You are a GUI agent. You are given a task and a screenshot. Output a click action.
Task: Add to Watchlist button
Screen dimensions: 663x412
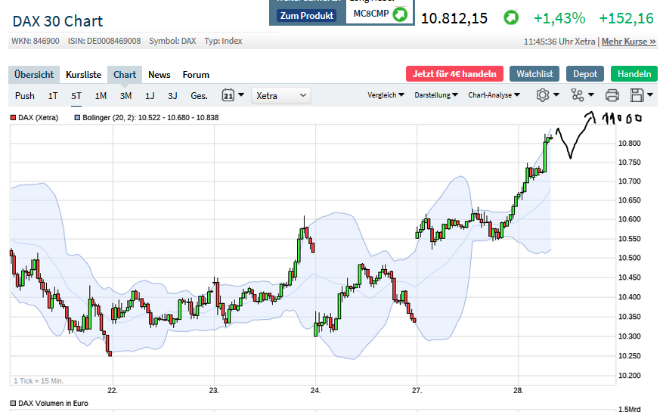[x=534, y=73]
